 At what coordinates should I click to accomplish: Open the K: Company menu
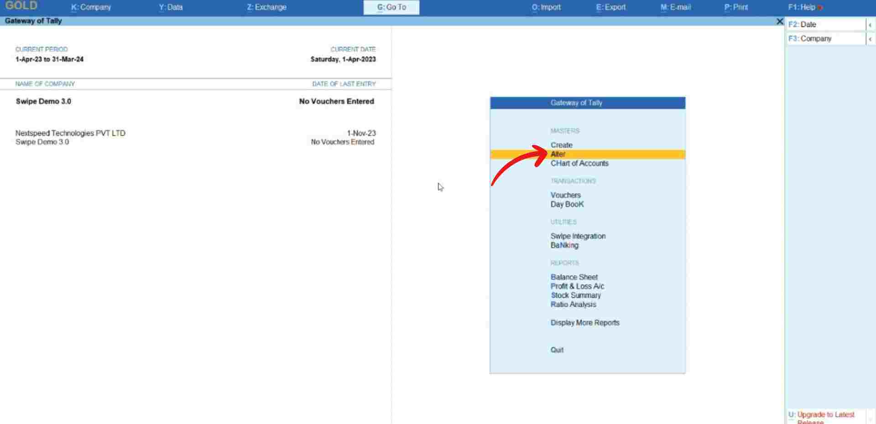coord(91,7)
